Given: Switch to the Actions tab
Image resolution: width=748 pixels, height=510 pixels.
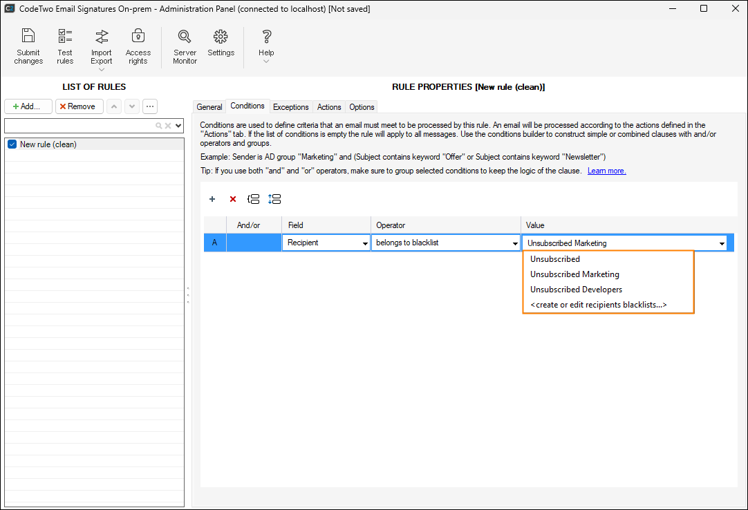Looking at the screenshot, I should point(329,107).
